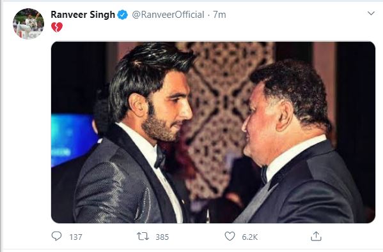Click the blue glowing screen in photo background

[72, 139]
